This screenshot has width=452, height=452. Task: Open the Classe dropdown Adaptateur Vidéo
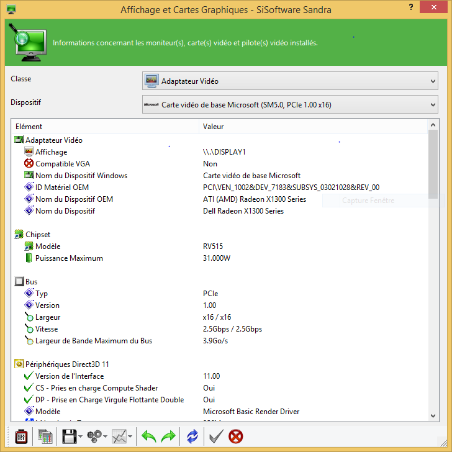coord(290,81)
